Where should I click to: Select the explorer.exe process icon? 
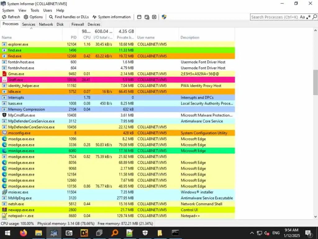4,44
